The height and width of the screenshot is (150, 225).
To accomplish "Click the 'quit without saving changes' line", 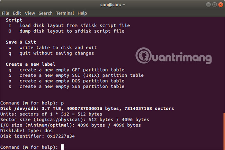I will (x=56, y=53).
